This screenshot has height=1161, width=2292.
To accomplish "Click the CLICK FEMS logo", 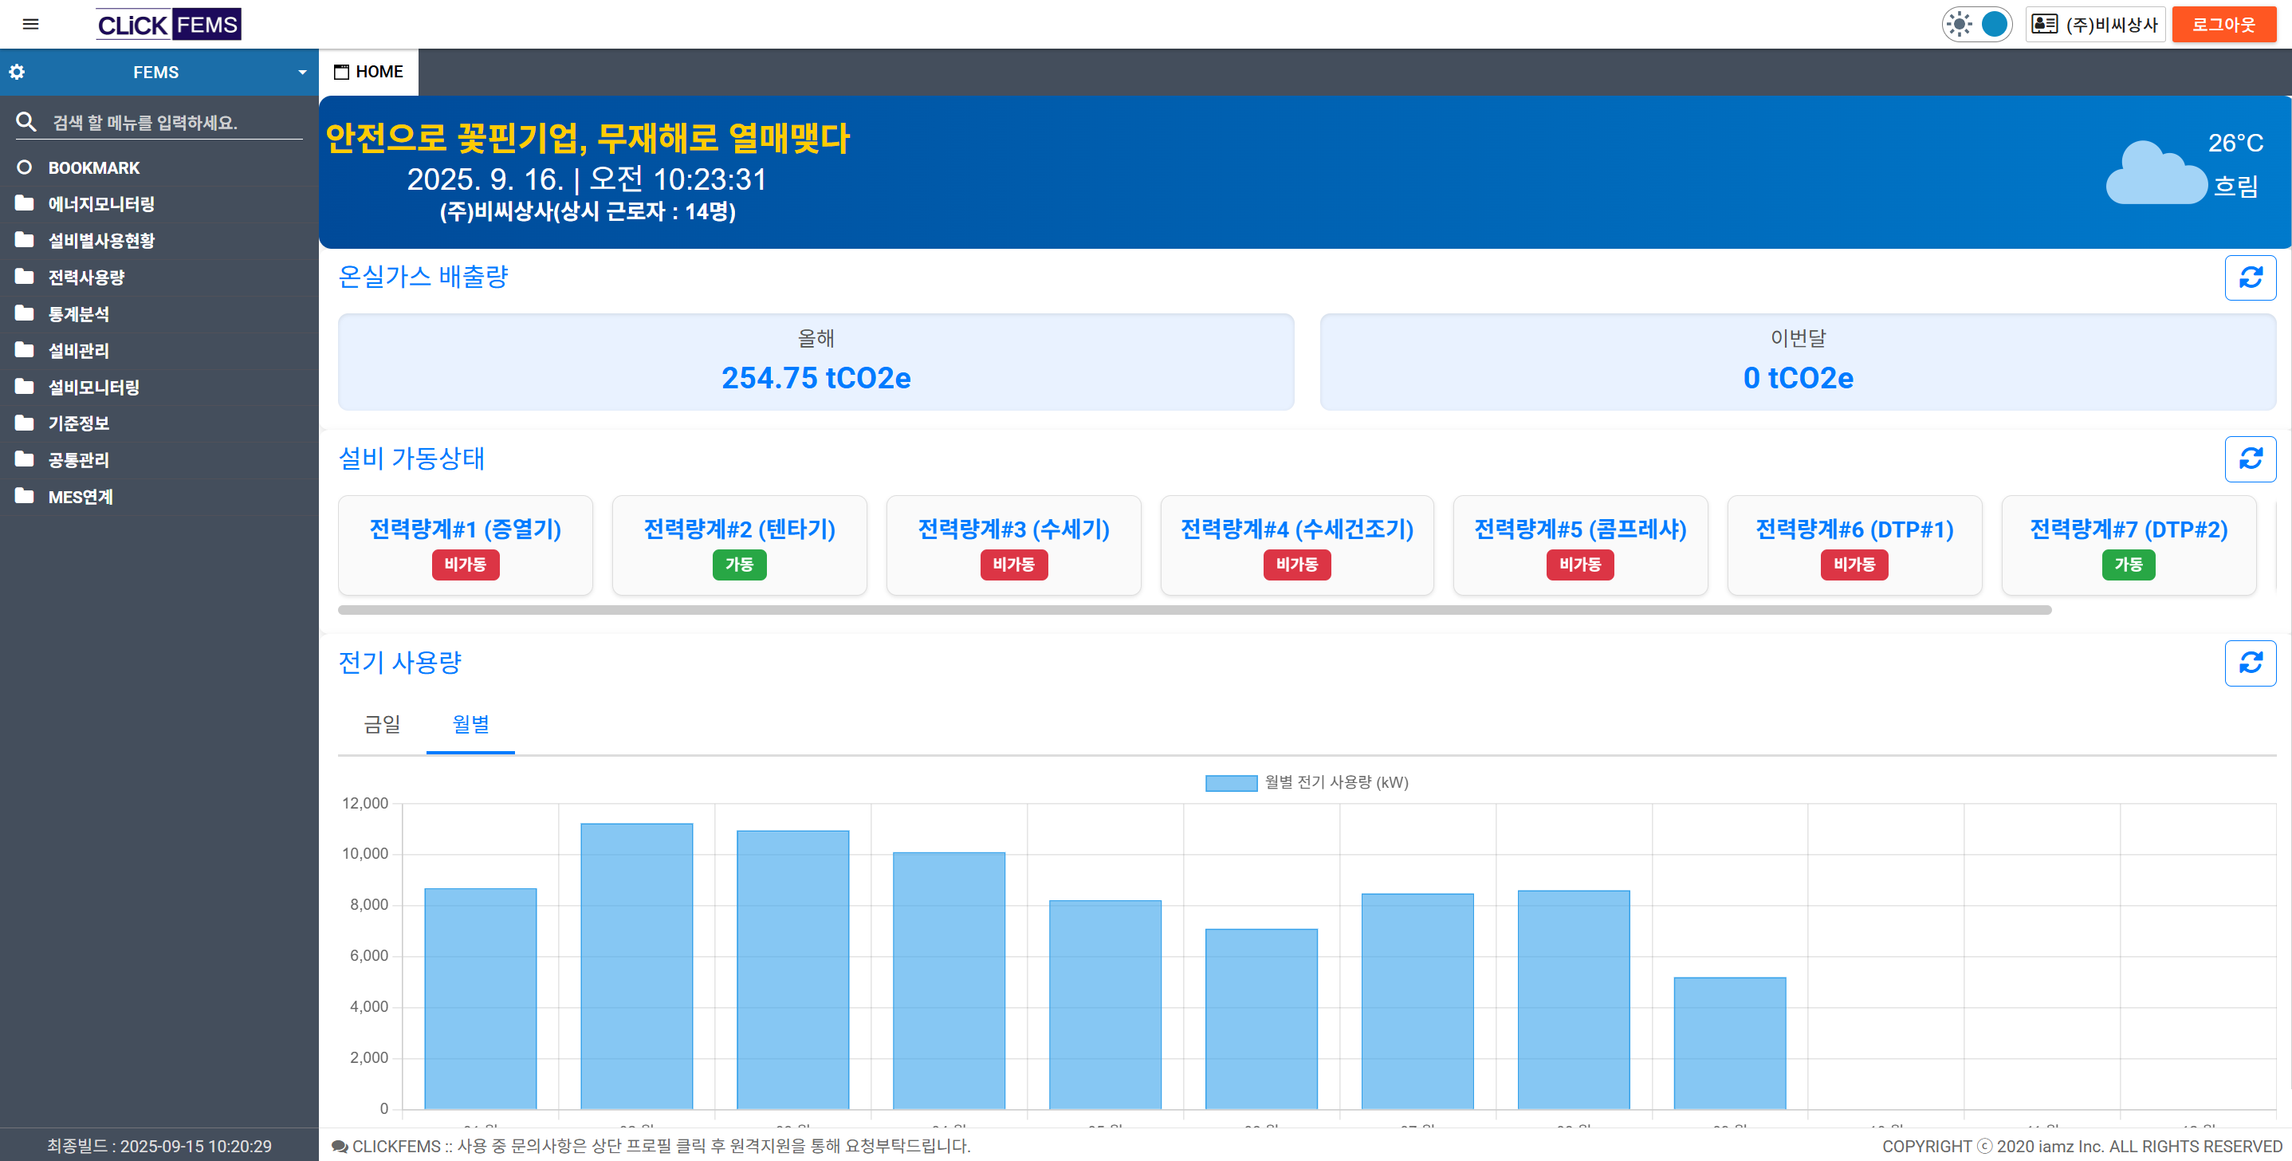I will (x=168, y=24).
